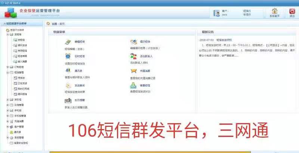The height and width of the screenshot is (153, 299).
Task: Click the 系统首页 house icon in header
Action: [275, 11]
